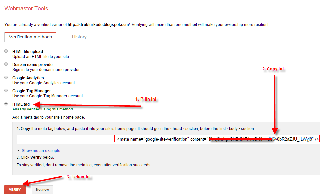Click inside the meta tag code field

168,139
